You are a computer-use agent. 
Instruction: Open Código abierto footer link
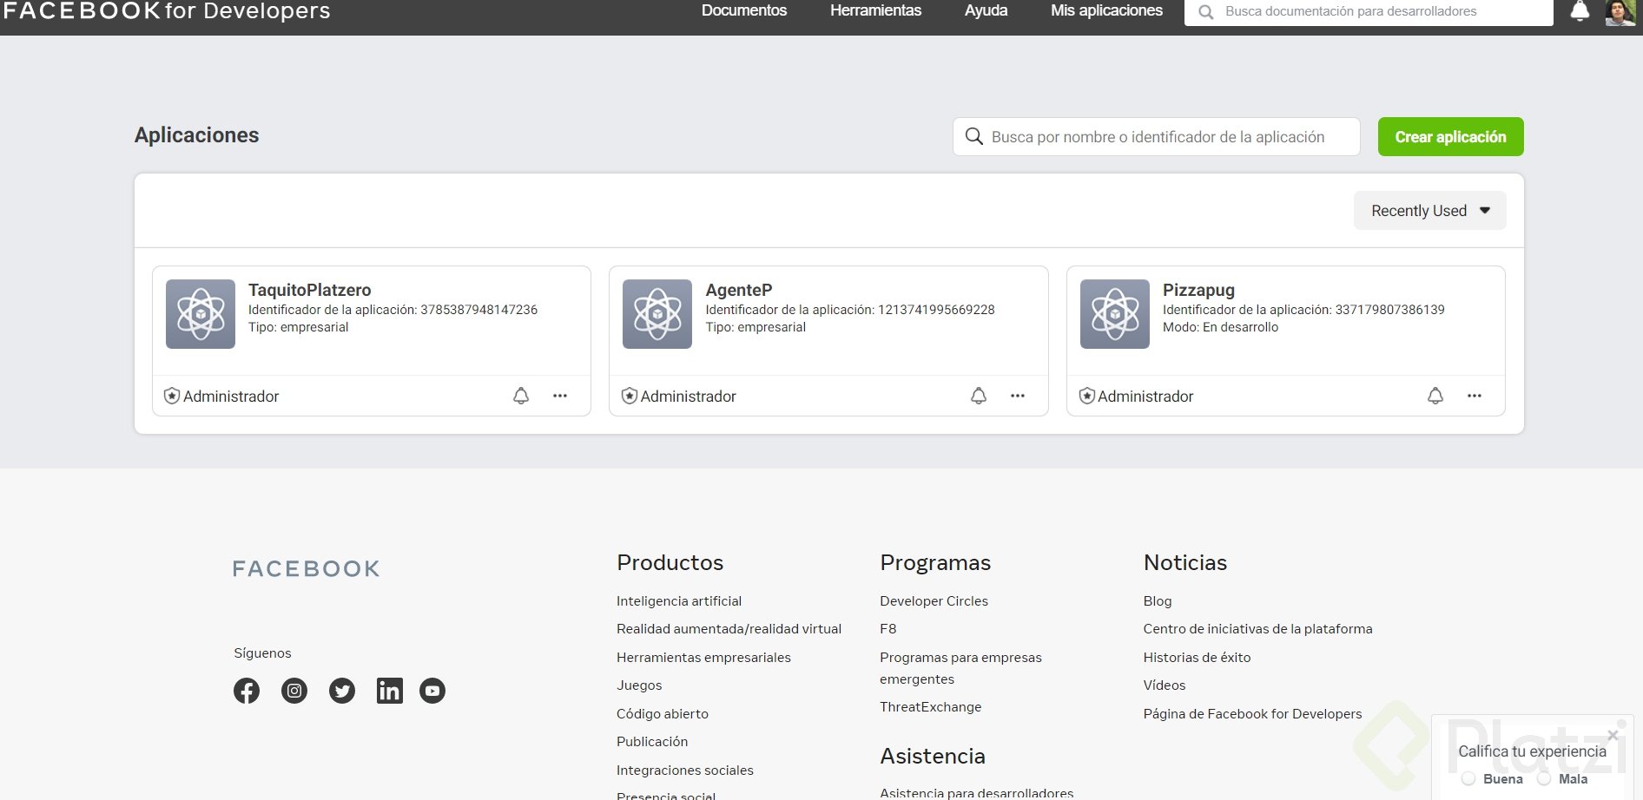coord(663,714)
